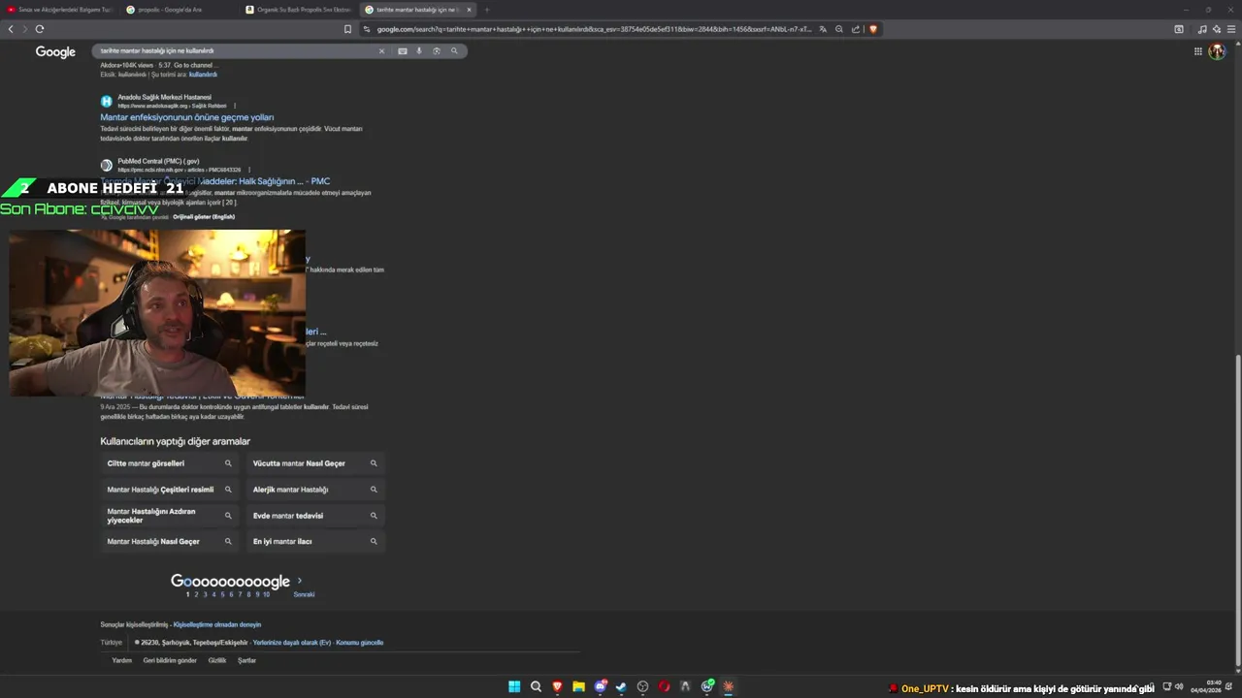The height and width of the screenshot is (698, 1242).
Task: Click 'Sonraki' next page link
Action: tap(304, 594)
